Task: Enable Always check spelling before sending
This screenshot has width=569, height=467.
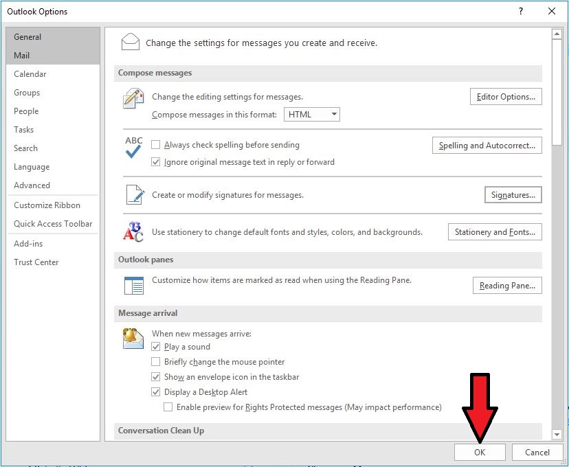Action: click(155, 145)
